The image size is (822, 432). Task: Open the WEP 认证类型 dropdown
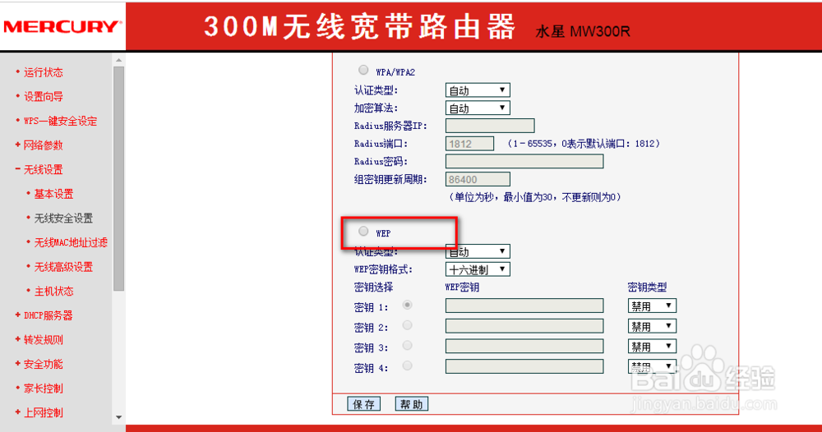pos(478,251)
